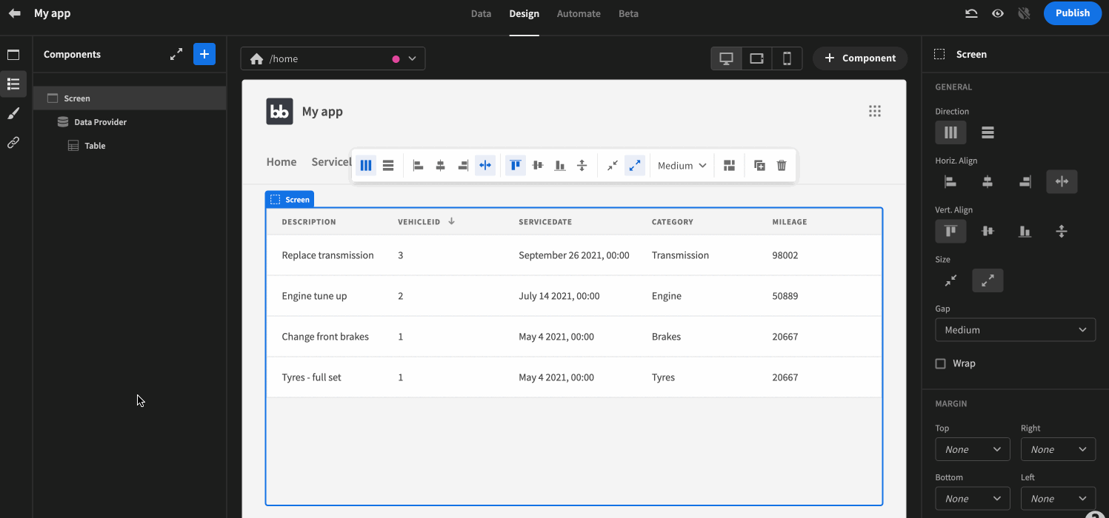Open the Navigation link icon in left sidebar
This screenshot has height=518, width=1109.
[13, 143]
